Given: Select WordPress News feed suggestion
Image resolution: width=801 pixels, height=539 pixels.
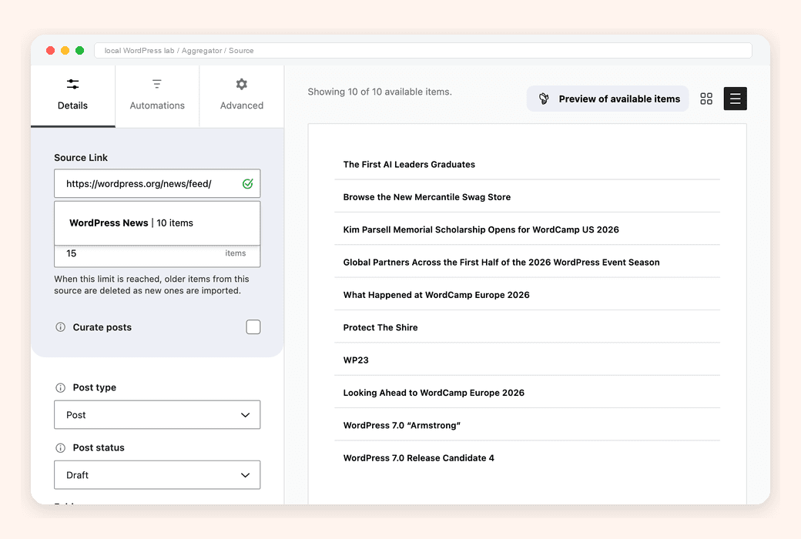Looking at the screenshot, I should coord(157,223).
